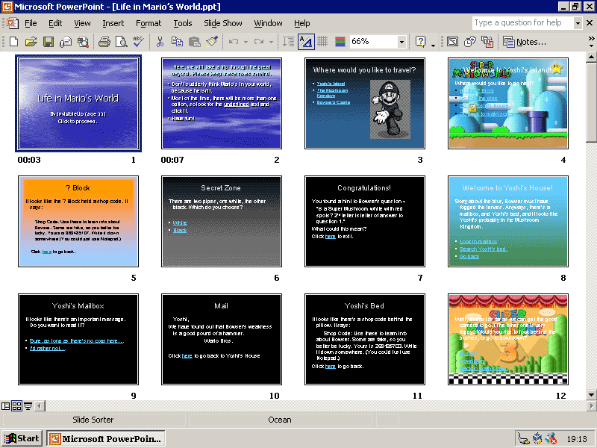Click the Expand All outline icon
The image size is (597, 448).
coord(288,42)
